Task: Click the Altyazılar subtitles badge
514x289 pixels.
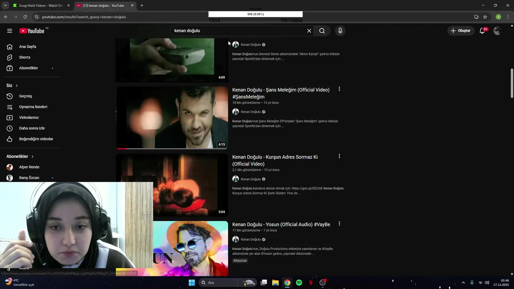Action: pos(240,261)
